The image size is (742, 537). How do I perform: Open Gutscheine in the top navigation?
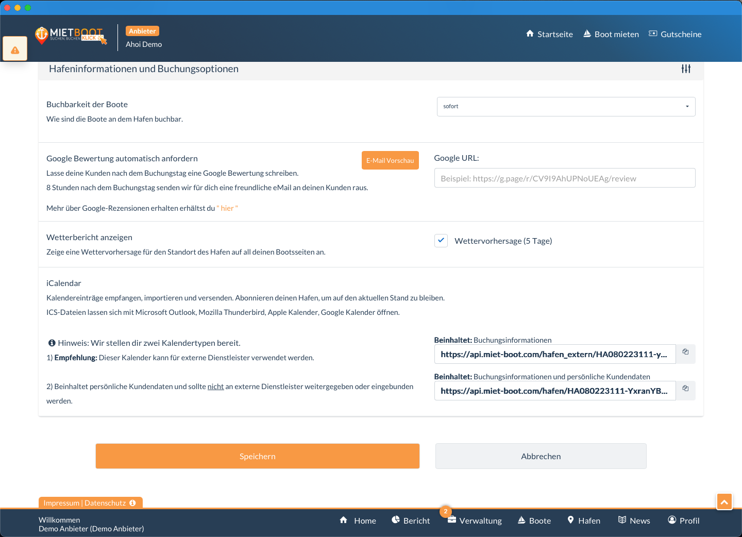(x=675, y=34)
